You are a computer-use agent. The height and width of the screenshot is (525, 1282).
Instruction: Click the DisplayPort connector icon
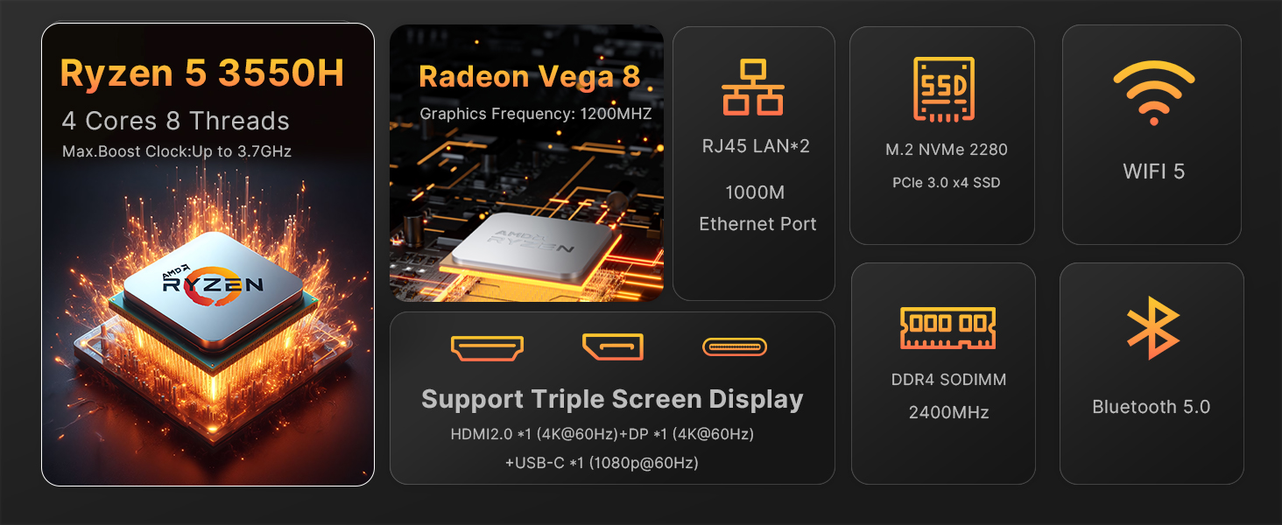tap(613, 346)
